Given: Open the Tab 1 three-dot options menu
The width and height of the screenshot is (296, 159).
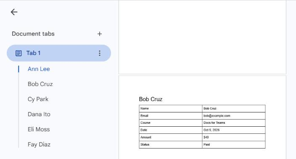Looking at the screenshot, I should coord(100,53).
